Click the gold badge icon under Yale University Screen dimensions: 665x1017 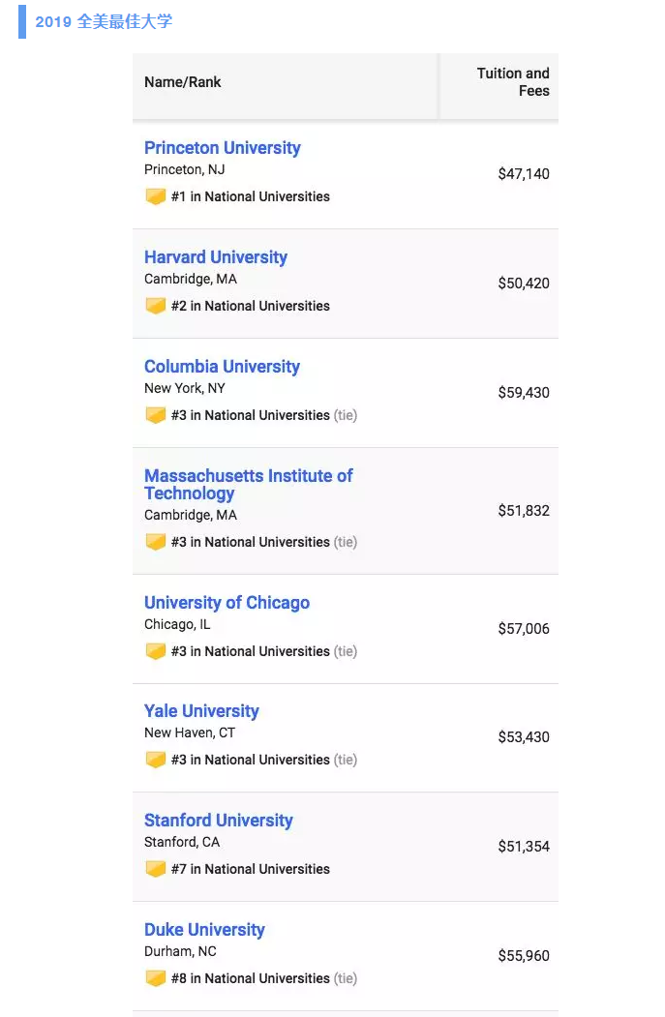point(156,760)
